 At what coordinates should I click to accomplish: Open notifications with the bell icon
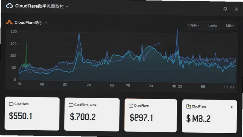pyautogui.click(x=225, y=9)
